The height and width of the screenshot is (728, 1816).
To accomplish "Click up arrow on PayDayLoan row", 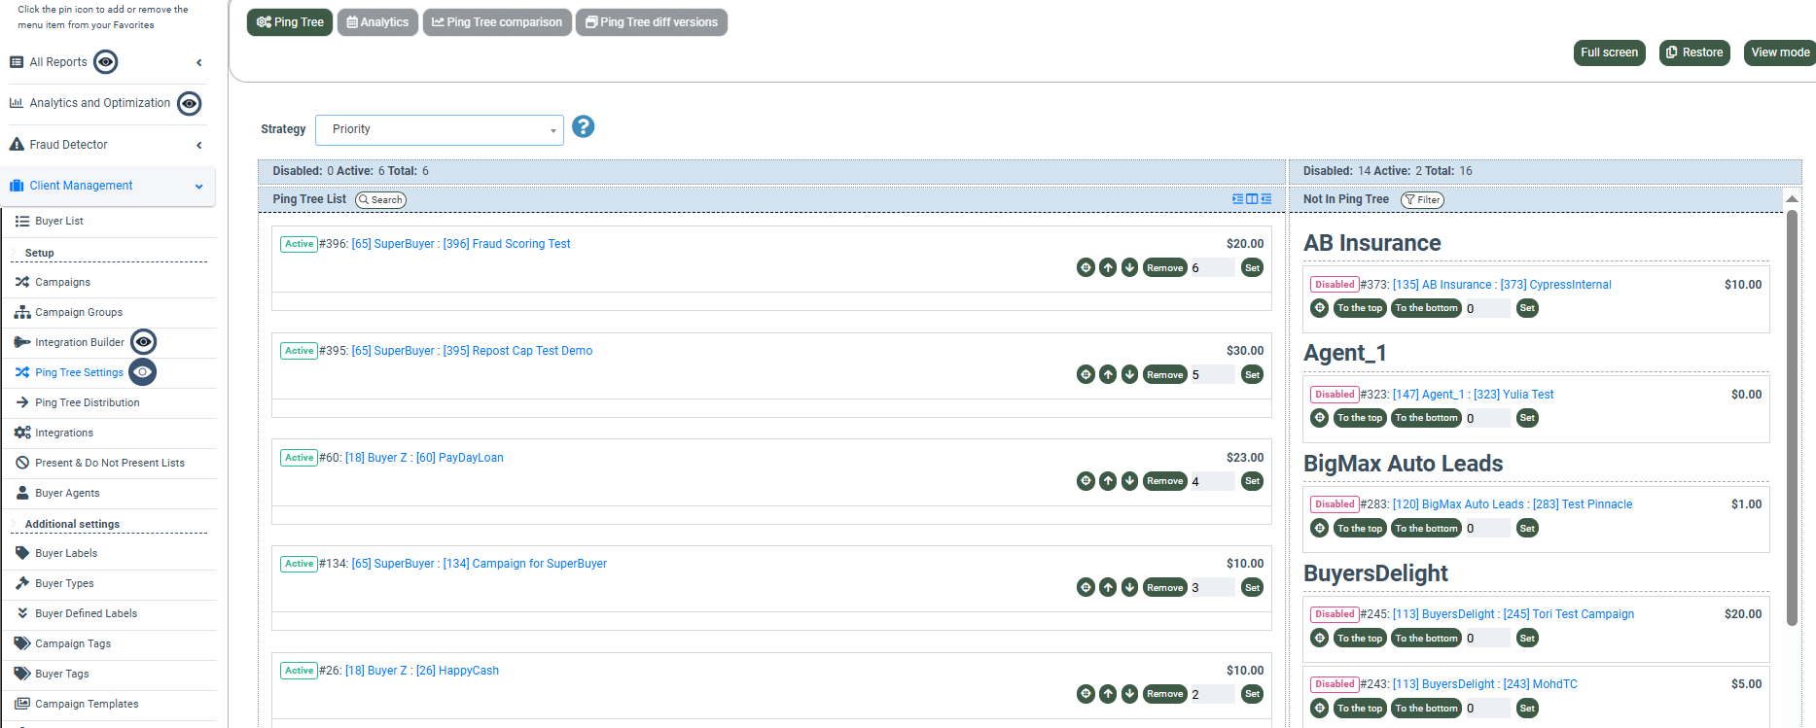I will [1108, 480].
